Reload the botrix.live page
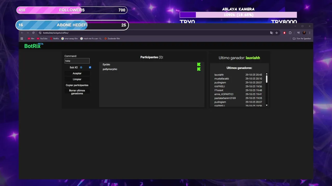The image size is (332, 186). tap(33, 33)
